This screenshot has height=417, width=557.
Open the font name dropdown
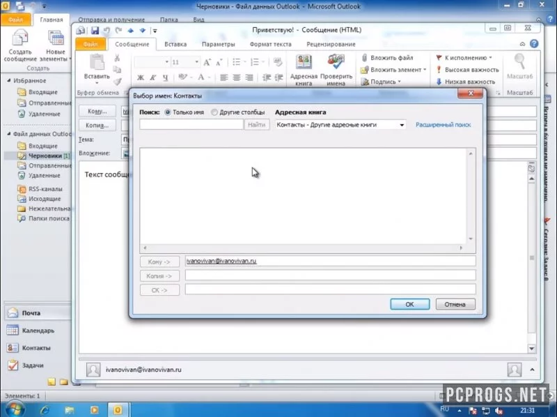pos(166,62)
